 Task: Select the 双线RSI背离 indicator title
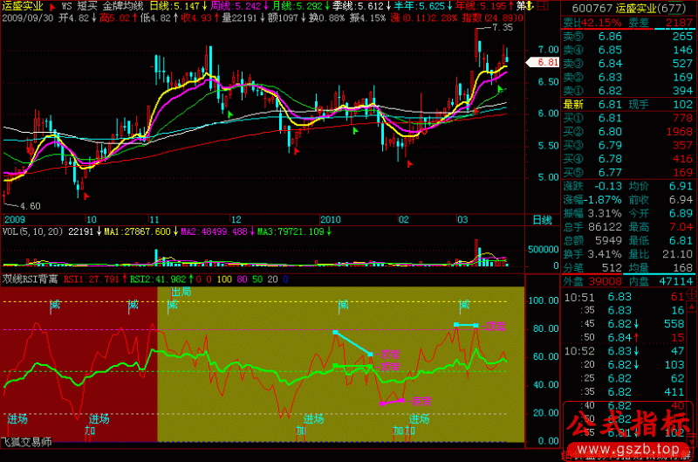point(30,279)
